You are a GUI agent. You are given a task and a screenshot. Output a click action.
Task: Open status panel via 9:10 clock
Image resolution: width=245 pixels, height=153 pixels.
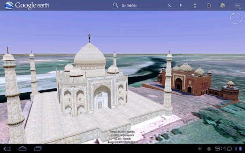(223, 149)
